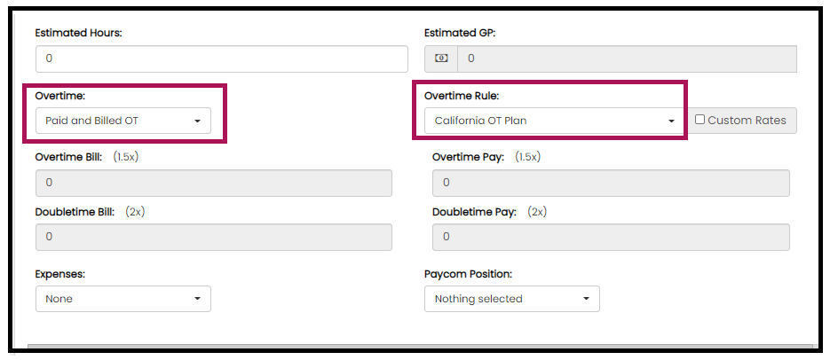The width and height of the screenshot is (830, 360).
Task: Click the Doubletime Pay 2x field
Action: [x=611, y=237]
